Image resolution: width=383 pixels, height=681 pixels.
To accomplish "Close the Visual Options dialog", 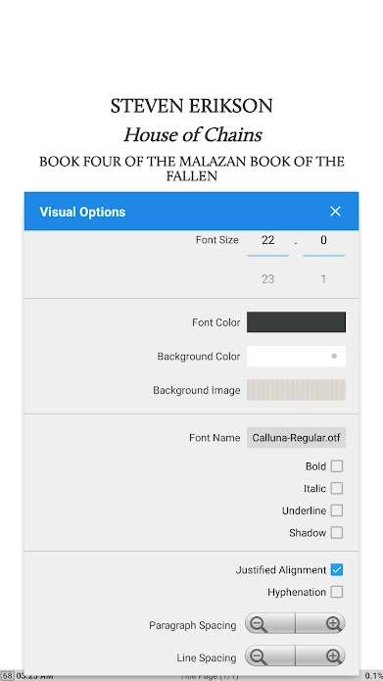I will (x=335, y=212).
